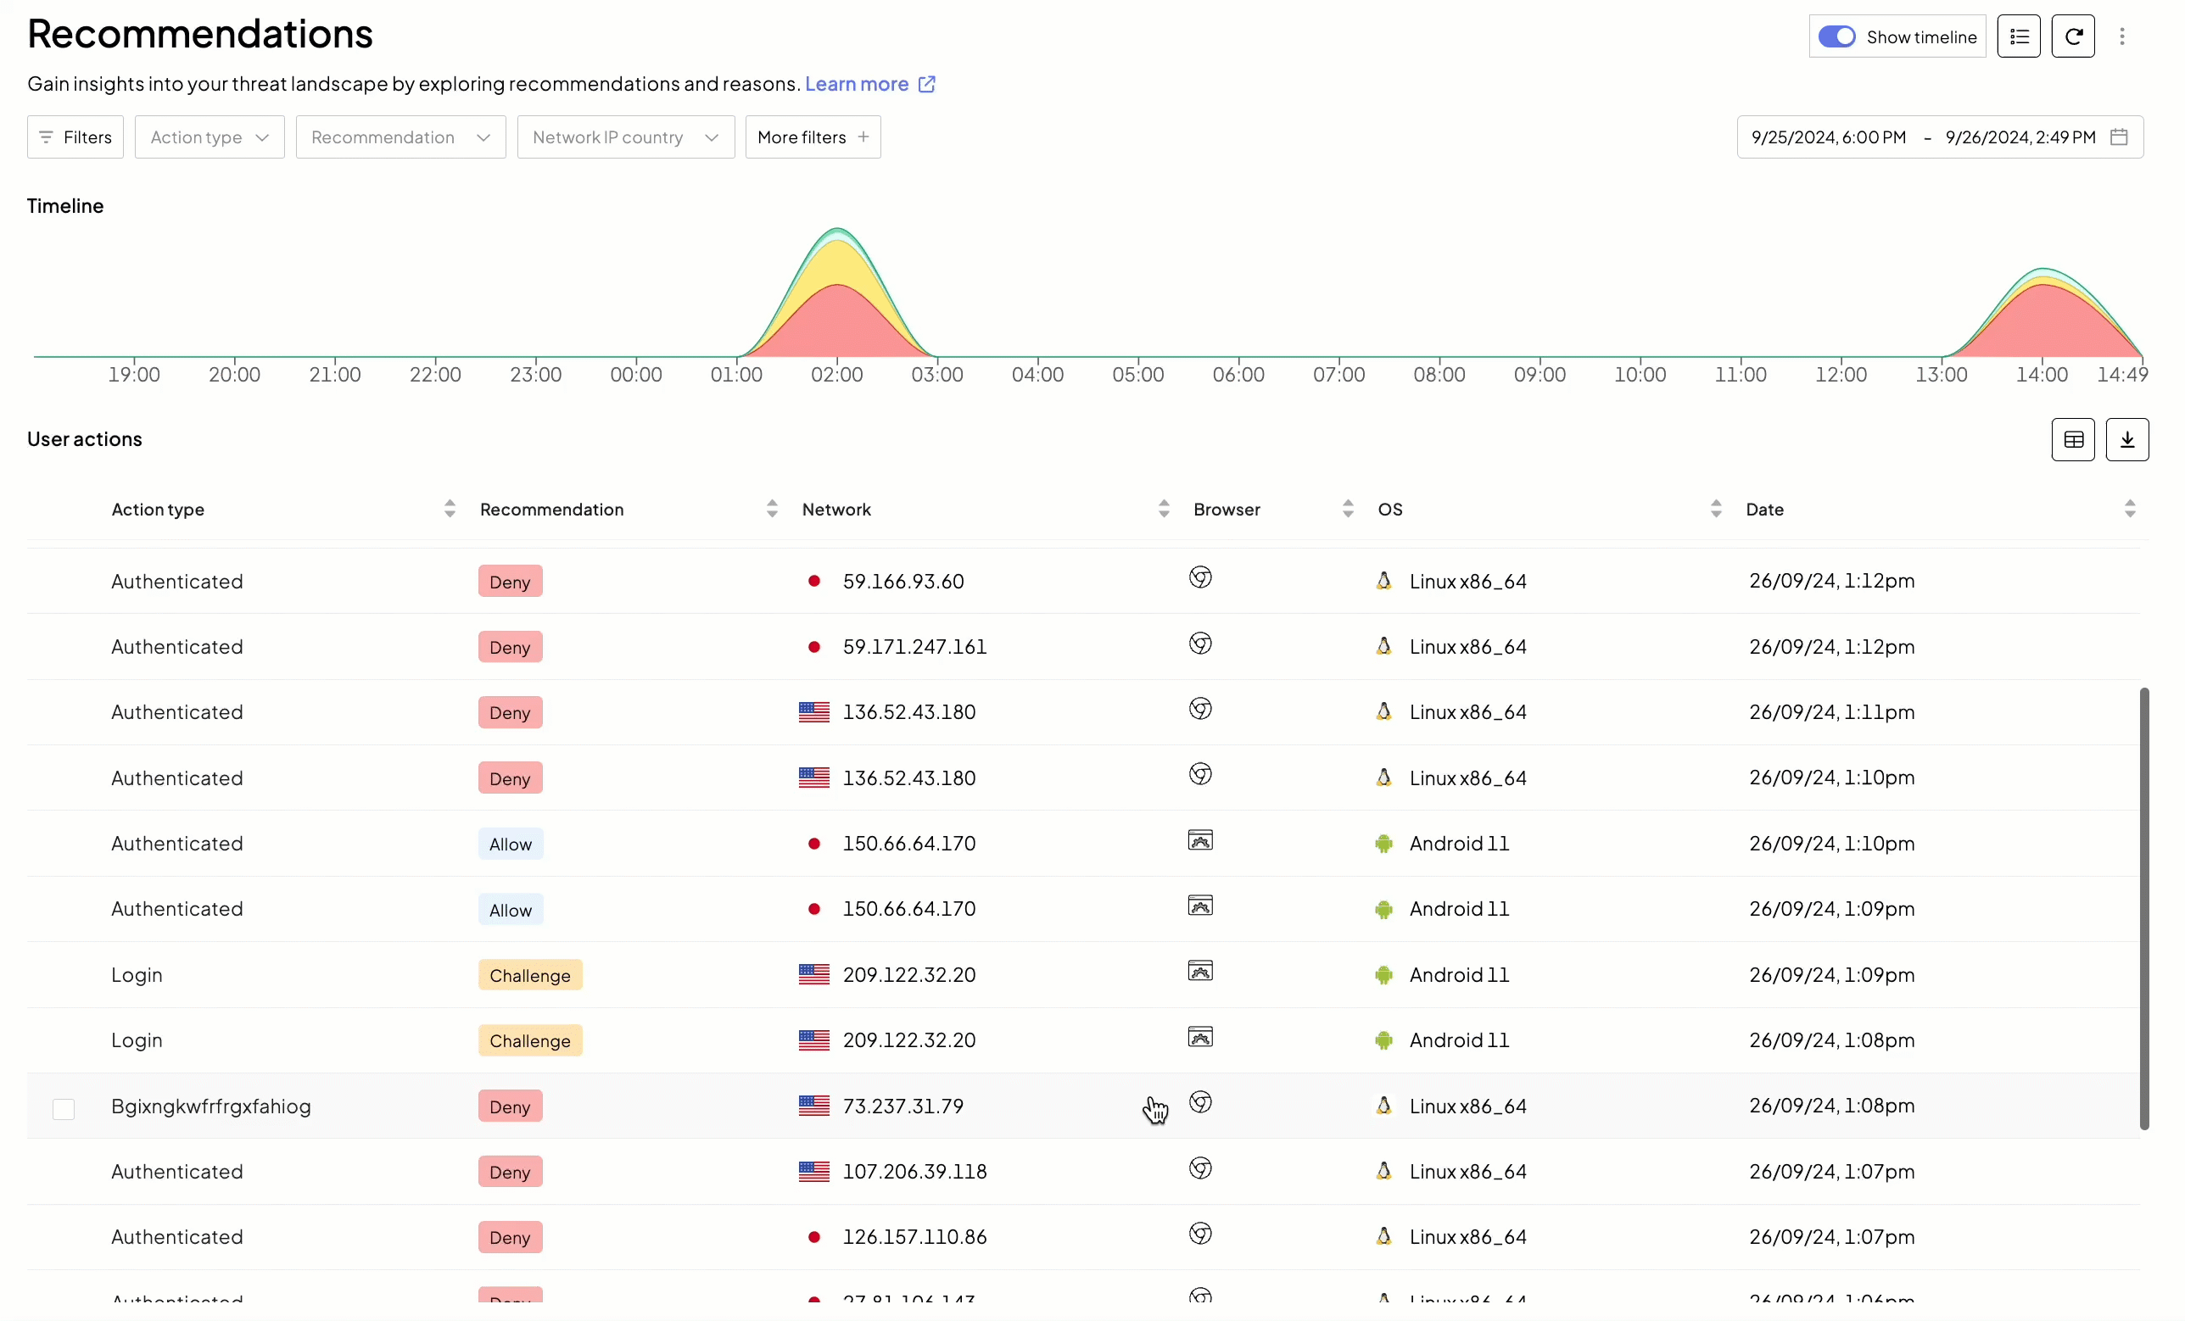Click the calendar icon in date range

point(2119,137)
